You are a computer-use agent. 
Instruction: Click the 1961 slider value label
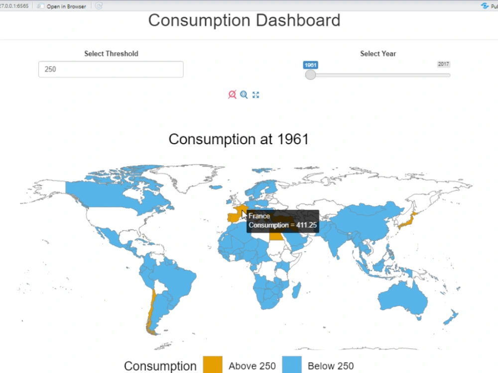tap(310, 65)
